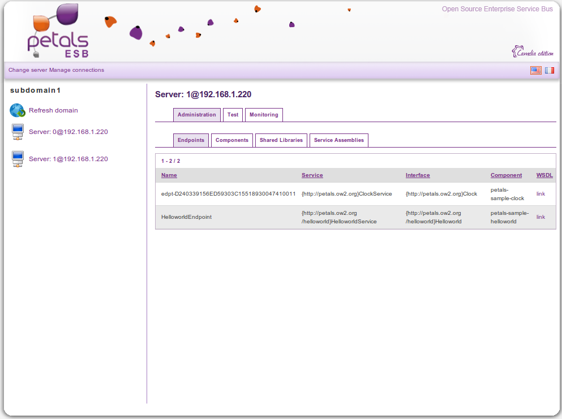Image resolution: width=562 pixels, height=419 pixels.
Task: Click the Change server link
Action: tap(28, 70)
